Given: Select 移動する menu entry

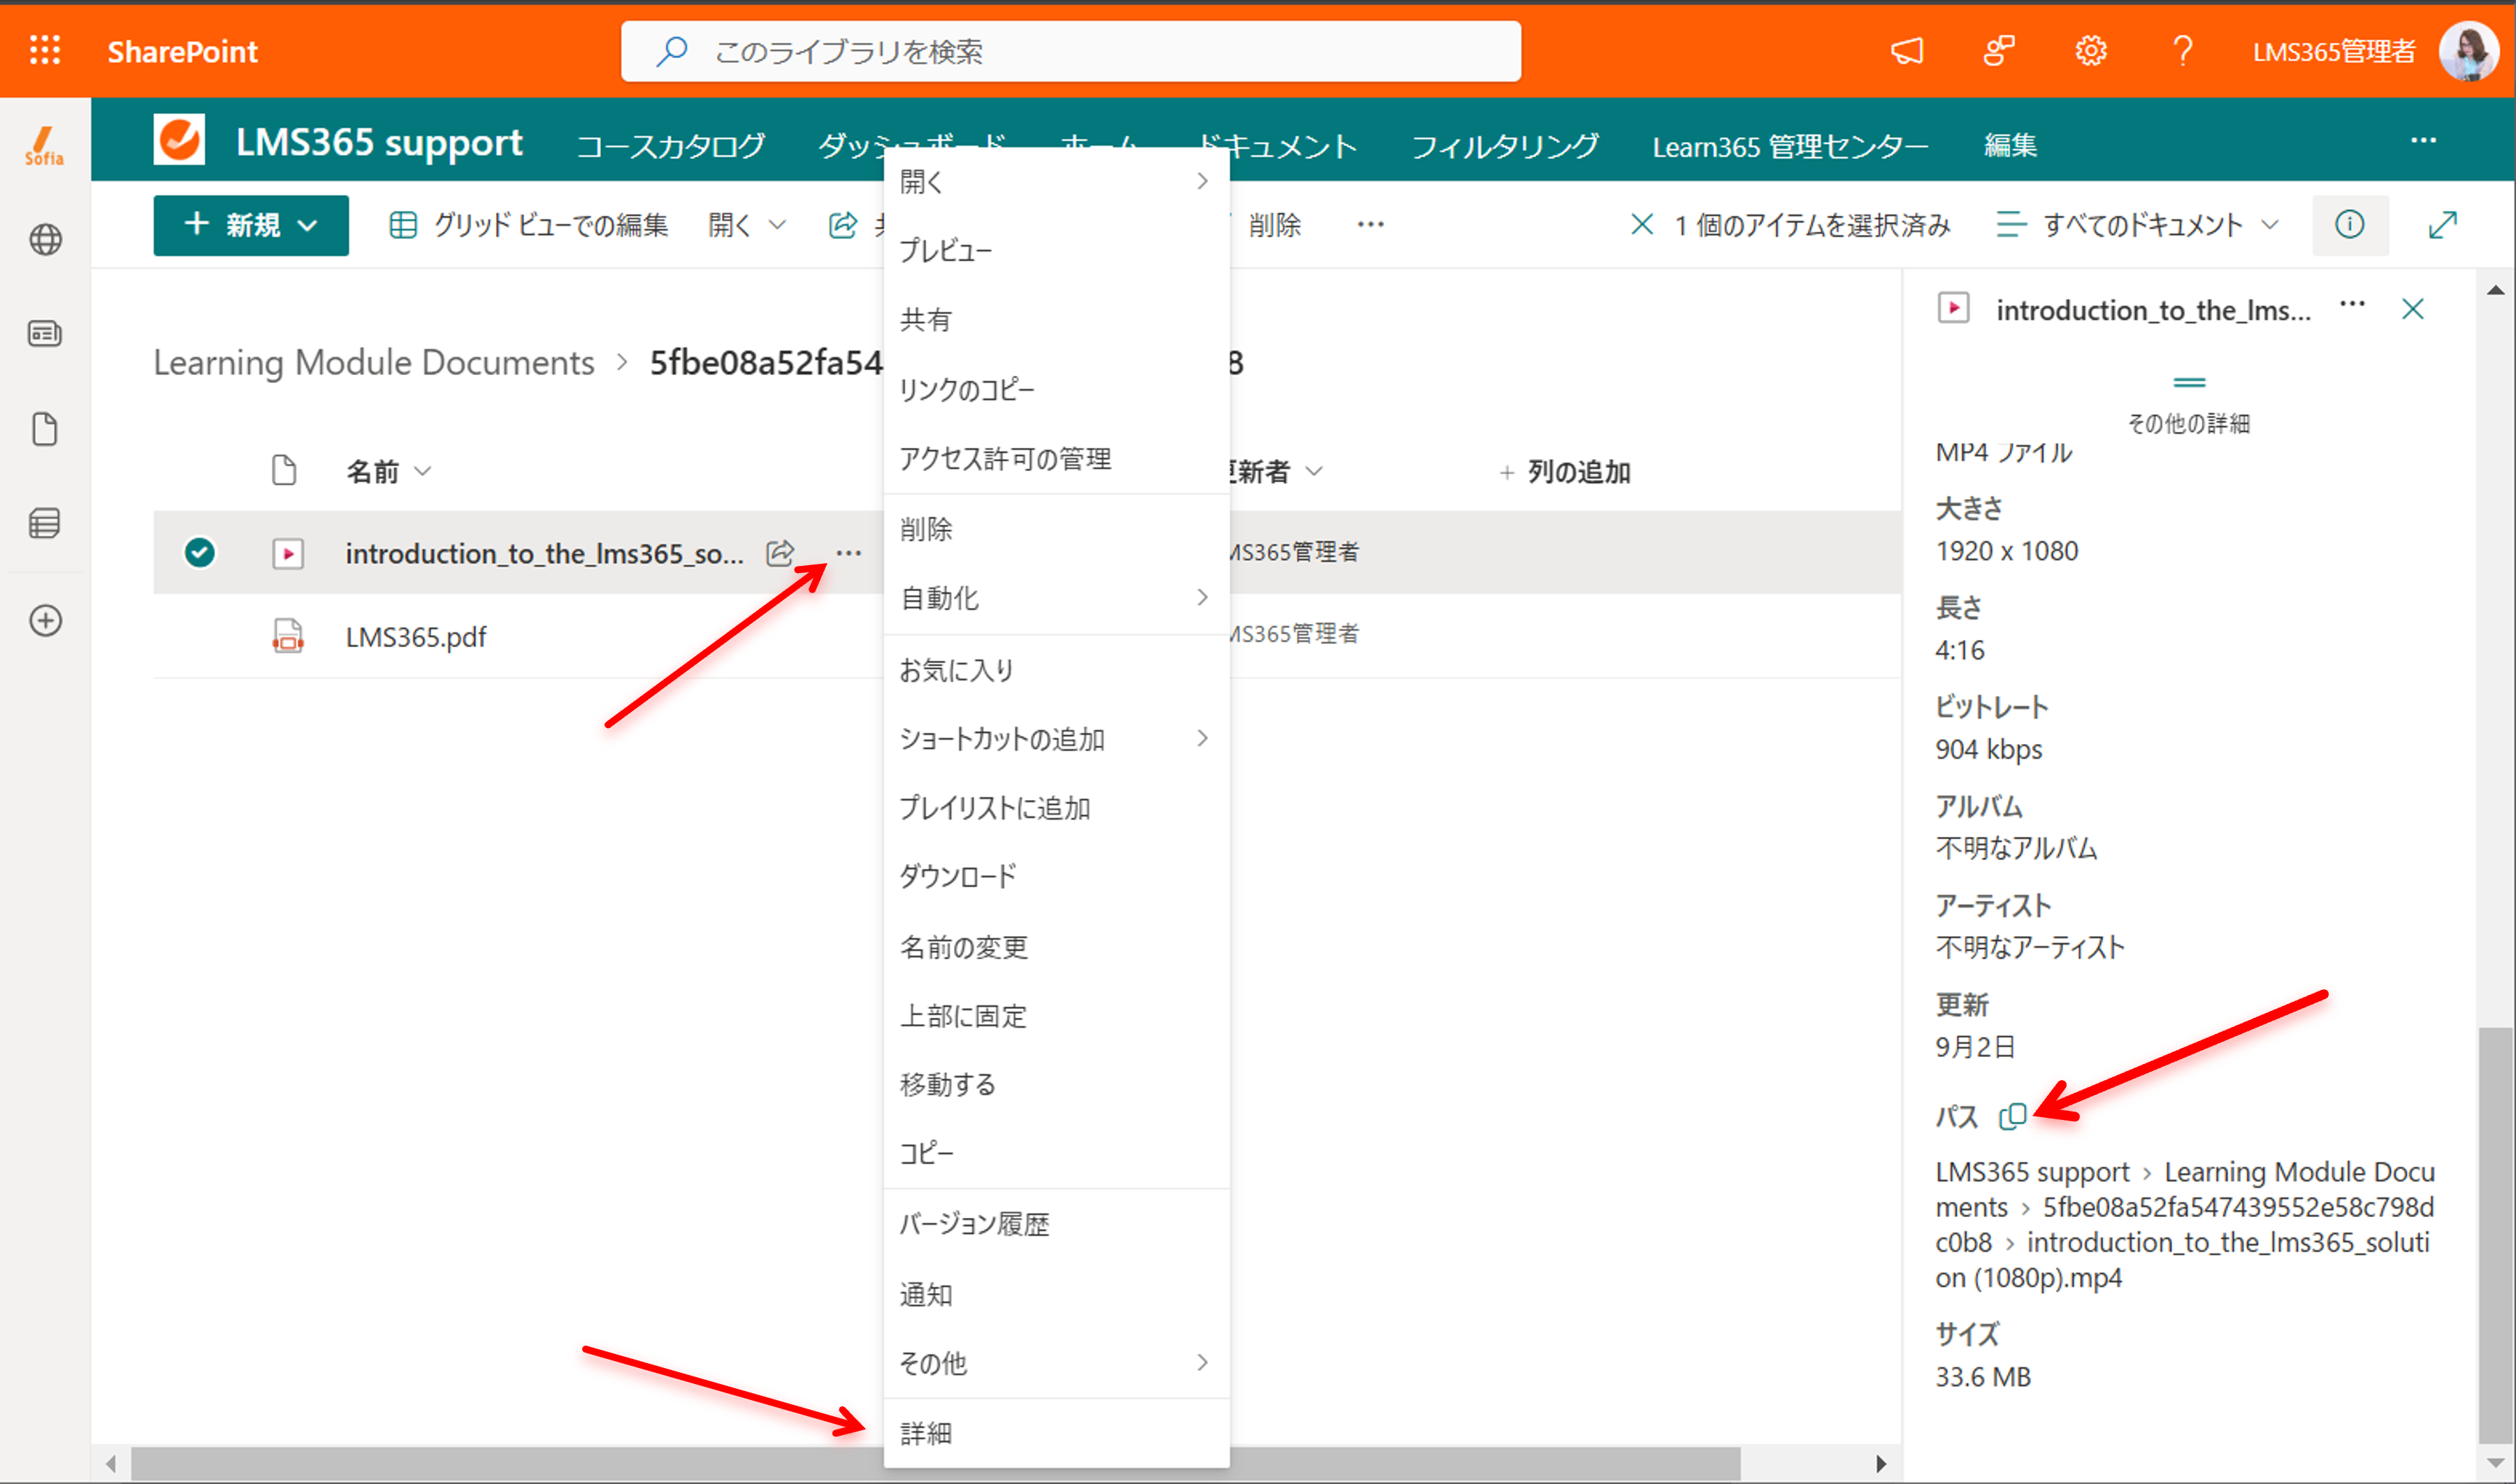Looking at the screenshot, I should (x=1056, y=1084).
